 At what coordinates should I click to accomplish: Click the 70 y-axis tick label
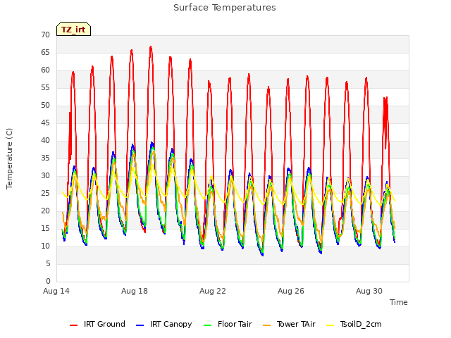coord(45,35)
